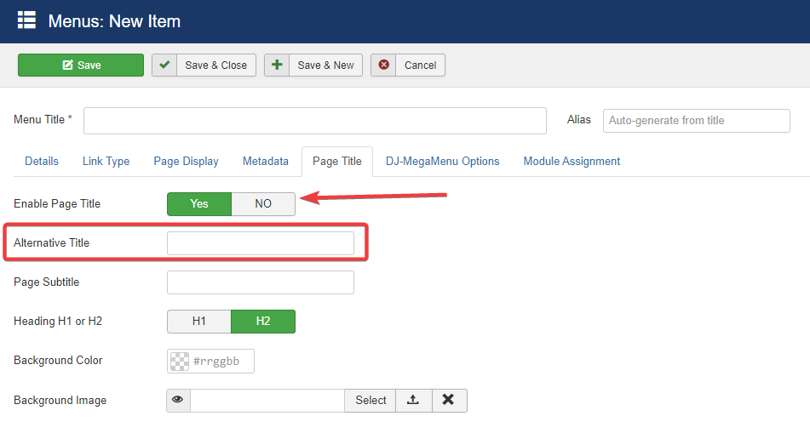Choose H2 heading option

263,322
